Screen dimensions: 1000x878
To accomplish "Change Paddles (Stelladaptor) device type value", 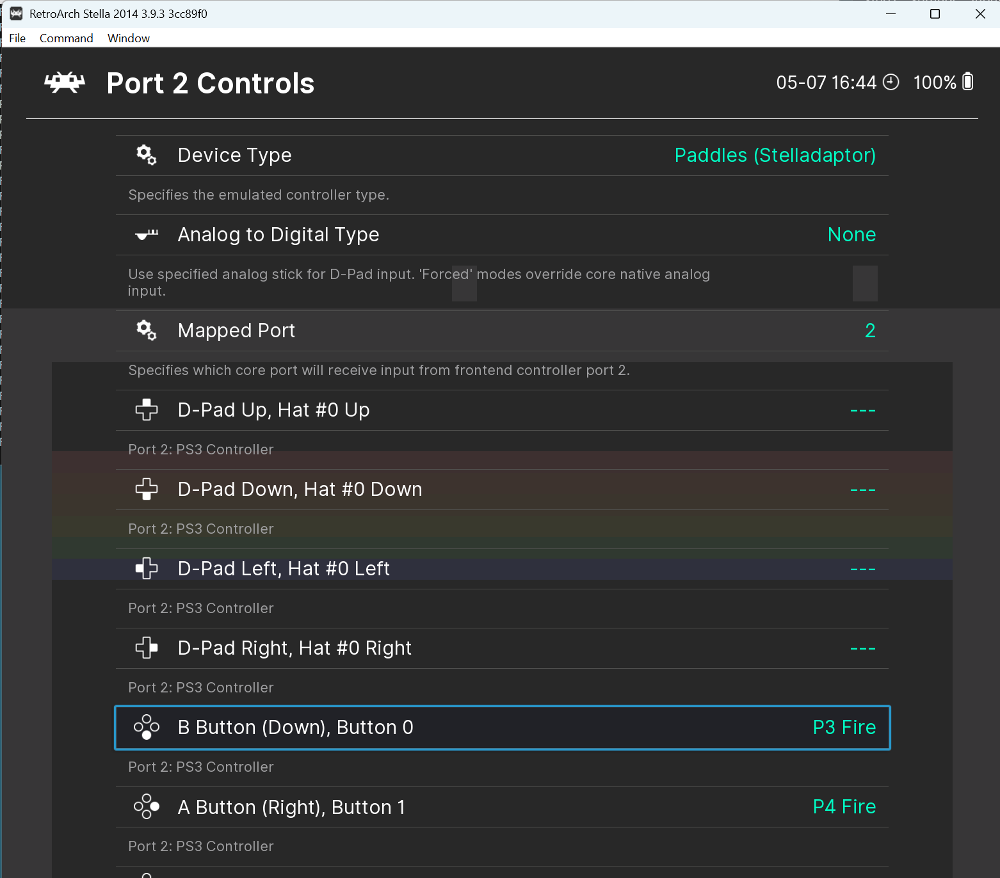I will 775,156.
